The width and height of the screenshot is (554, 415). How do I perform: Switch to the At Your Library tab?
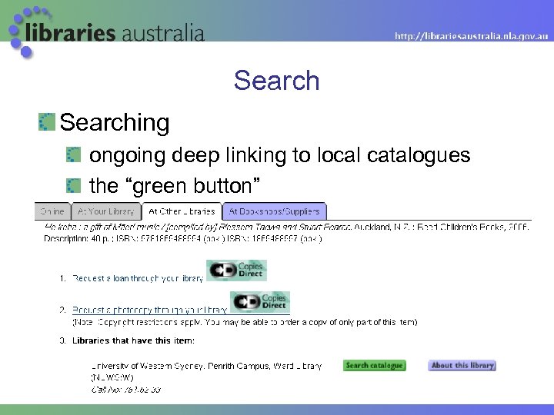point(105,211)
